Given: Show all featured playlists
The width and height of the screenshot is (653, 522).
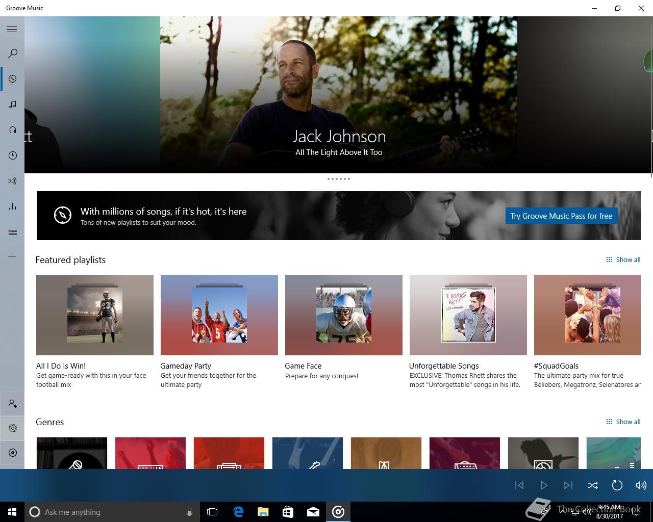Looking at the screenshot, I should (623, 259).
